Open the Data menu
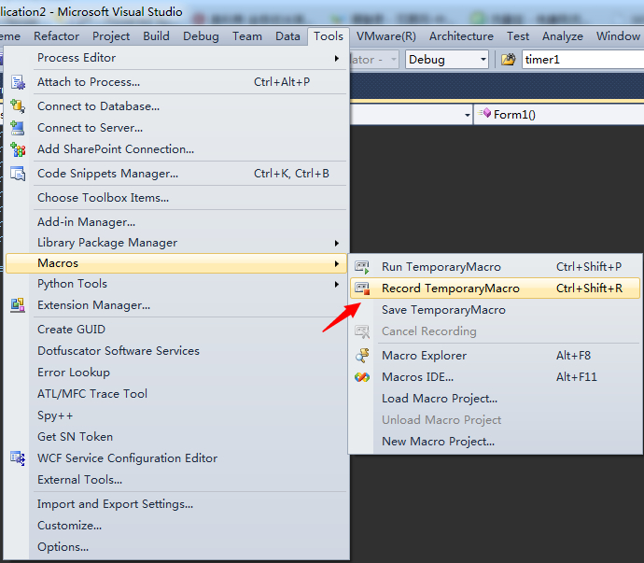 click(x=287, y=36)
